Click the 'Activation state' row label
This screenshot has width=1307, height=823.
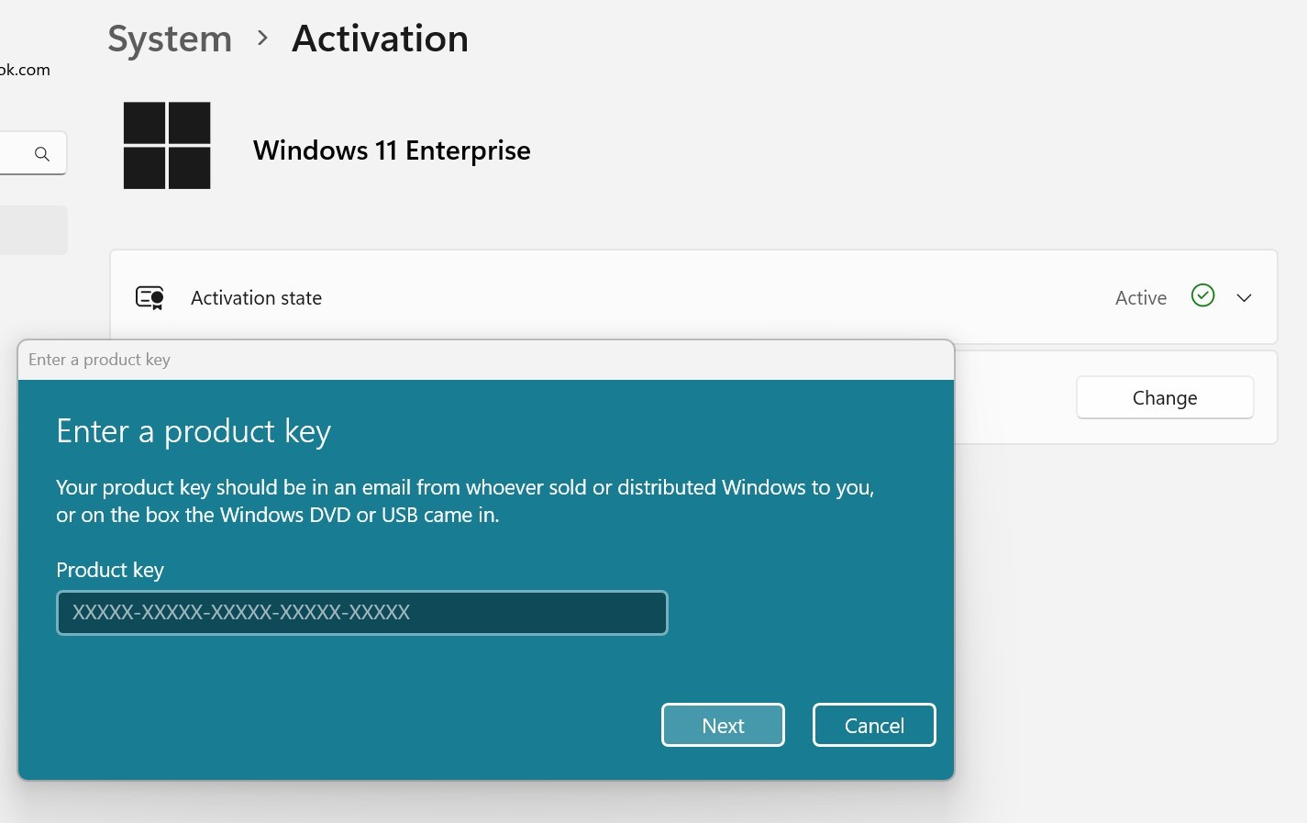point(256,298)
